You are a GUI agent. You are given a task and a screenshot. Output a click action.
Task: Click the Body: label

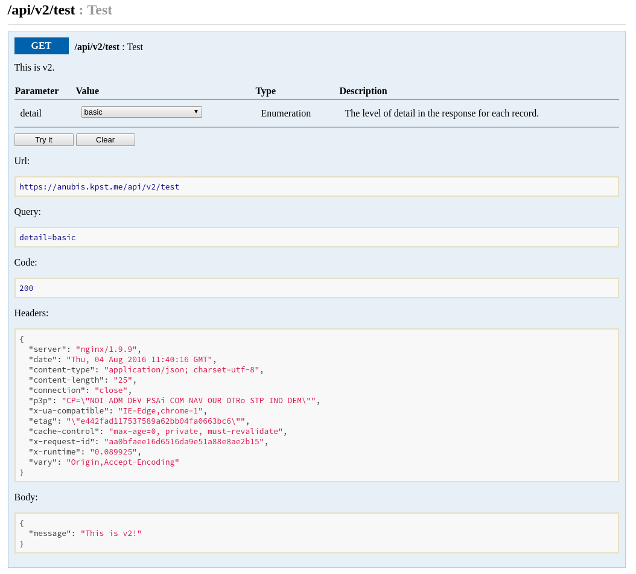[26, 497]
